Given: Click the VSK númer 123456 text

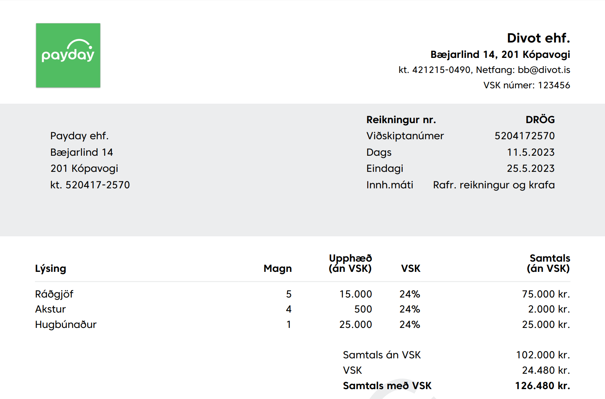Looking at the screenshot, I should [526, 85].
